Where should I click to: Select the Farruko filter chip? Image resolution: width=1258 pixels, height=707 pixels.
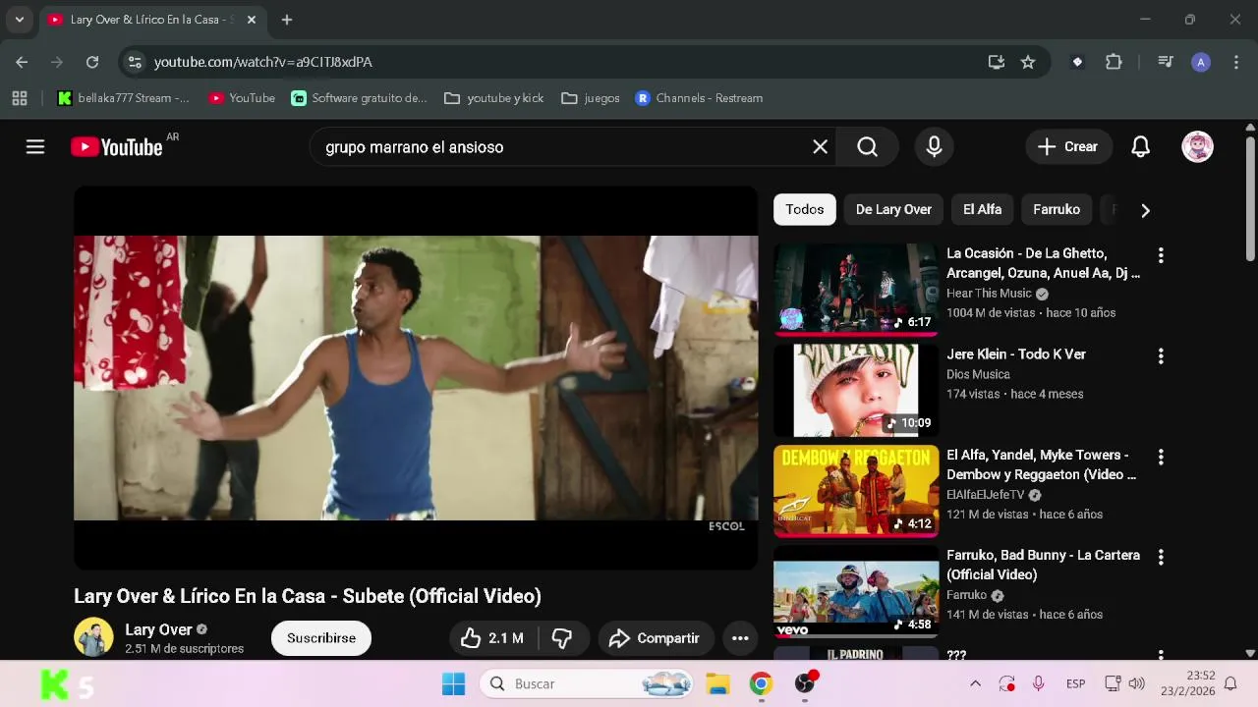coord(1057,209)
